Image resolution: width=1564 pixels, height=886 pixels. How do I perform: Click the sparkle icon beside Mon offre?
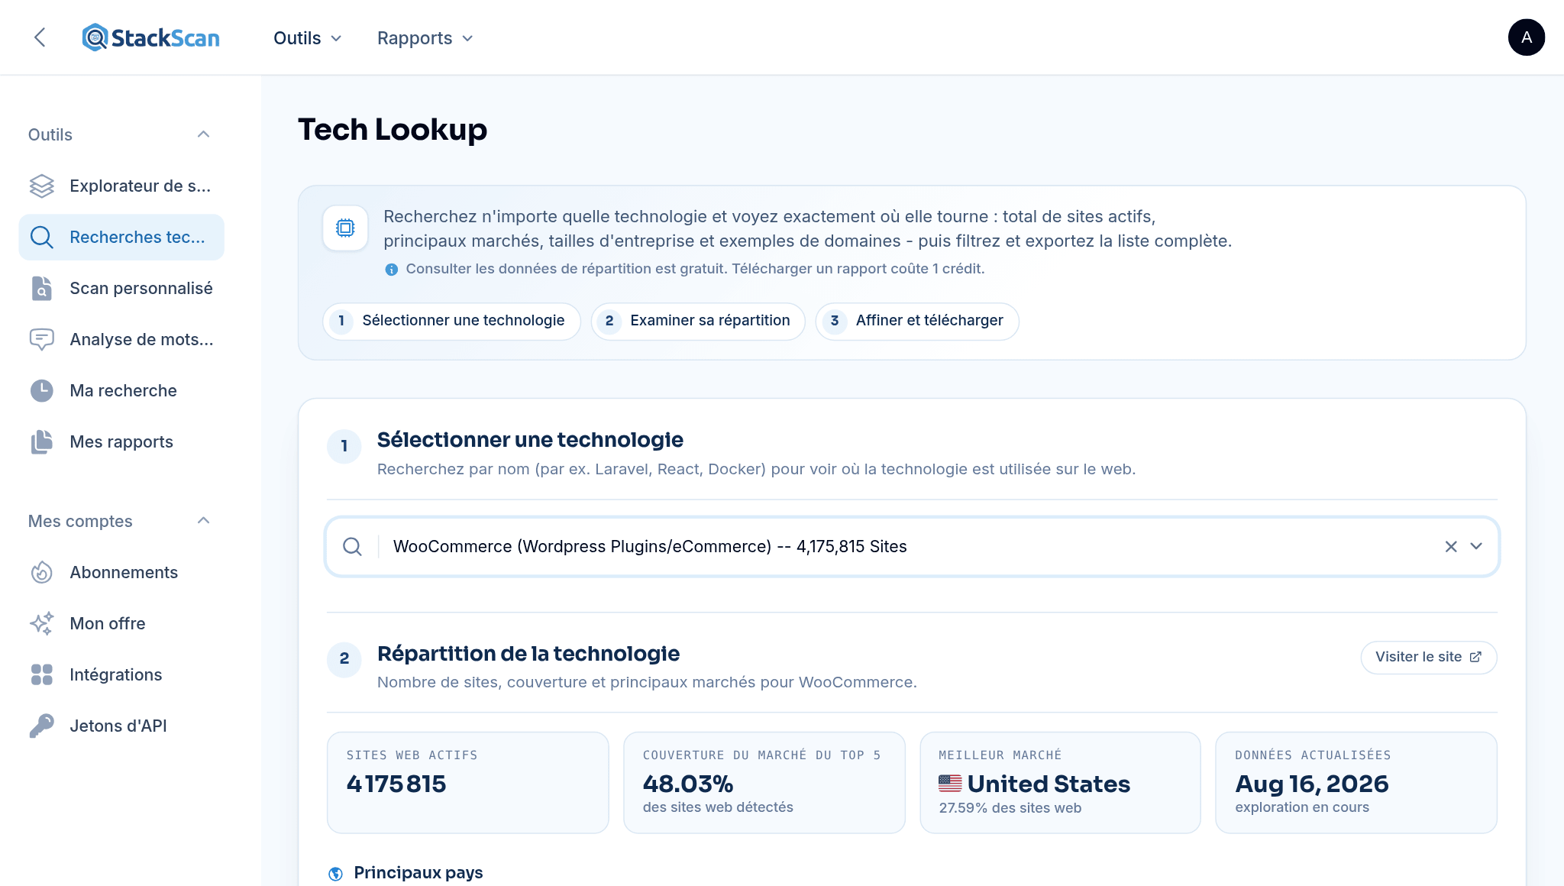[x=42, y=623]
